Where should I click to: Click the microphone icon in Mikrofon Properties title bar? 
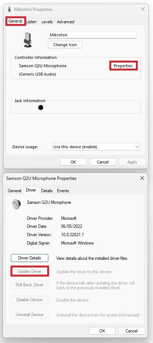pyautogui.click(x=9, y=9)
